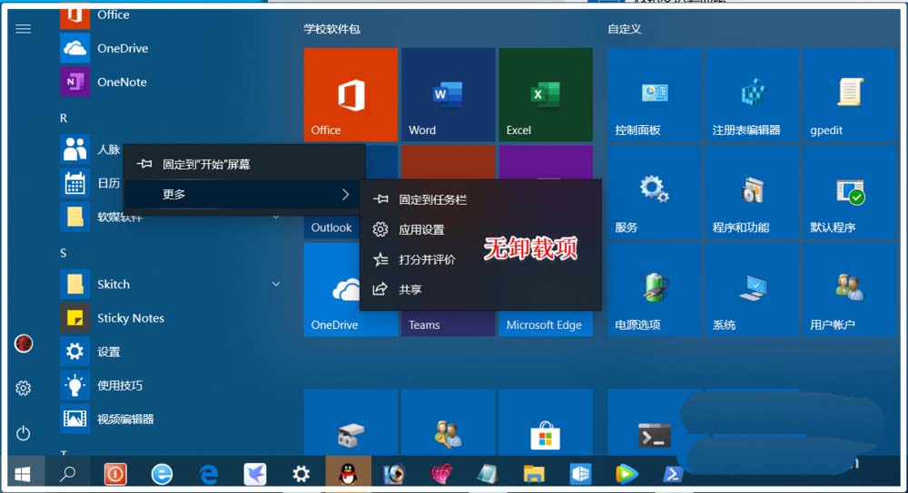This screenshot has width=908, height=493.
Task: Select 固定到任务栏 in submenu
Action: click(x=480, y=199)
